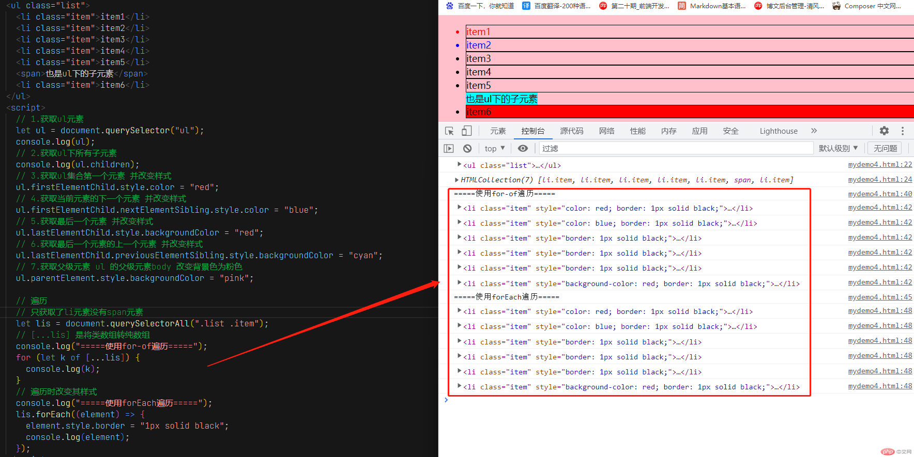Click the Baidu bookmark paw icon

pyautogui.click(x=449, y=6)
